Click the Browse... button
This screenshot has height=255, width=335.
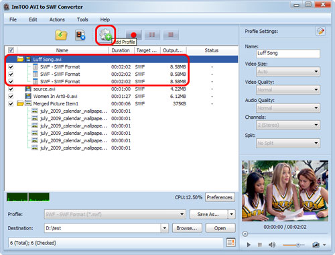point(187,228)
